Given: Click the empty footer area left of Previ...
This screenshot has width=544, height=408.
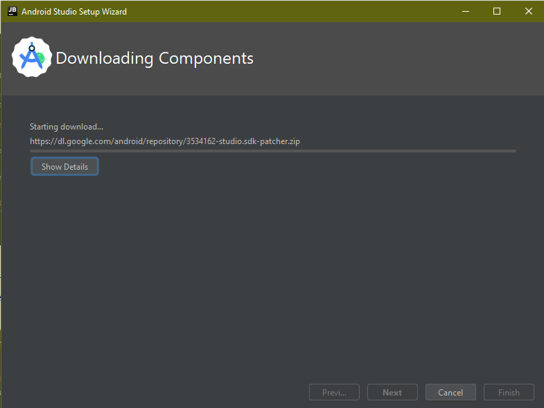Looking at the screenshot, I should pyautogui.click(x=152, y=393).
